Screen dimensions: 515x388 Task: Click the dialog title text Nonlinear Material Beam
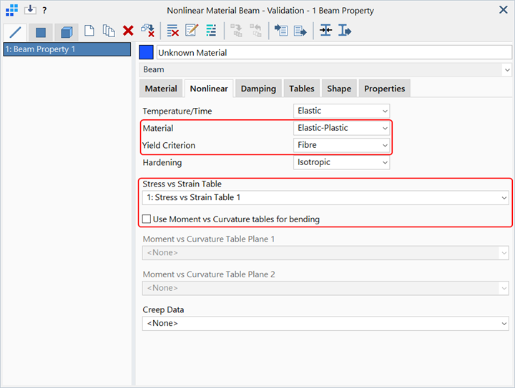tap(270, 11)
